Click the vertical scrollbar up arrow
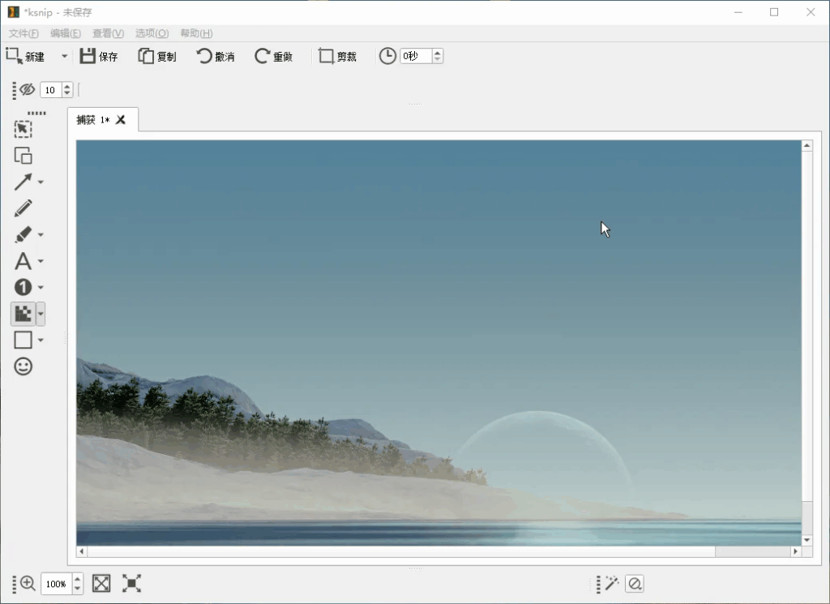 [806, 146]
